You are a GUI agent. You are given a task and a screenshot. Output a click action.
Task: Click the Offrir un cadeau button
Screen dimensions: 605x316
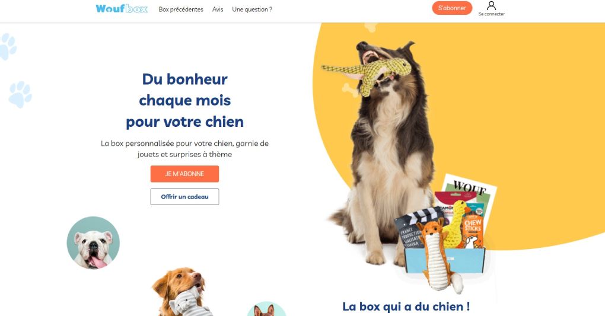(184, 197)
